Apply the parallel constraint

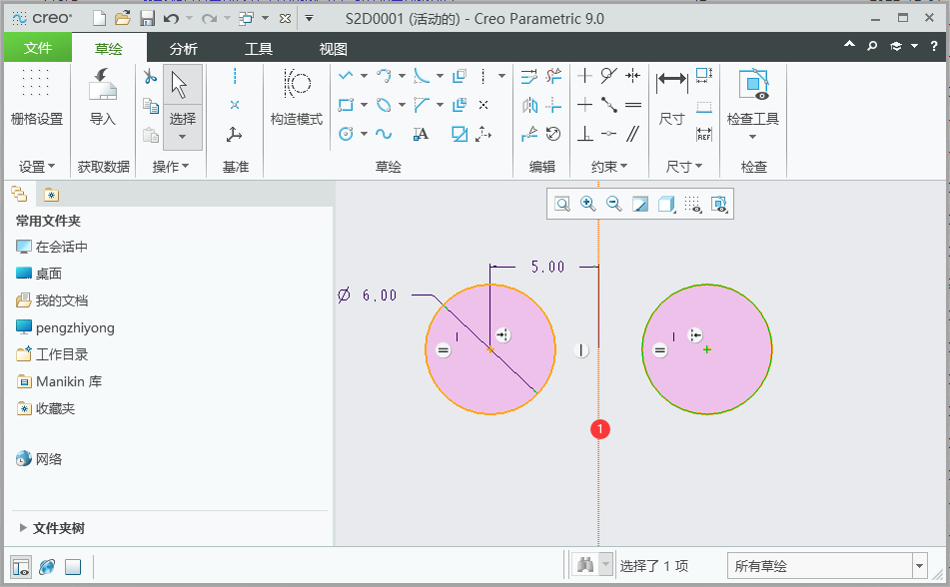click(x=633, y=133)
